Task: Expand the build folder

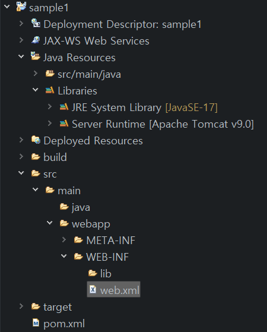Action: tap(21, 156)
